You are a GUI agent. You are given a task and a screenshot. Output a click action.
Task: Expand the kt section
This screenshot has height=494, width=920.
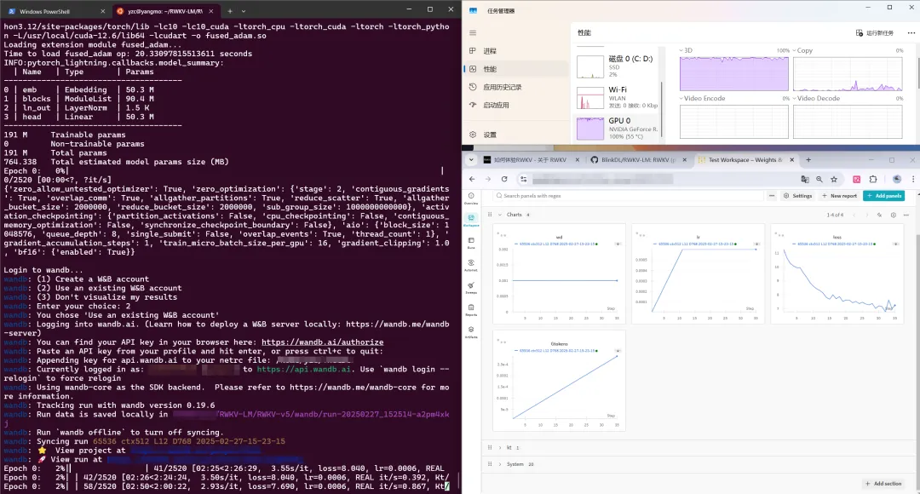500,448
